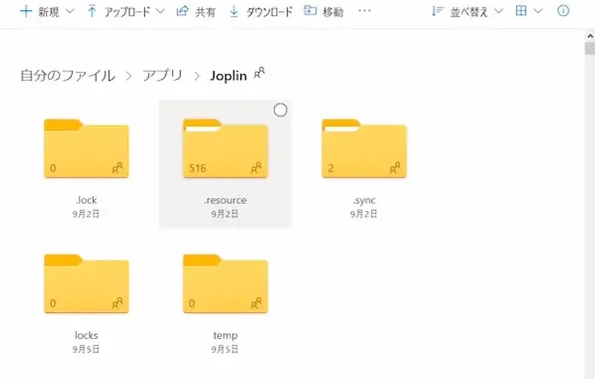Click the shared people icon on .resource folder

pyautogui.click(x=257, y=168)
